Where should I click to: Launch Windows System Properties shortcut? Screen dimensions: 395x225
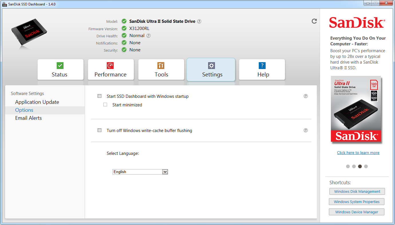[357, 202]
